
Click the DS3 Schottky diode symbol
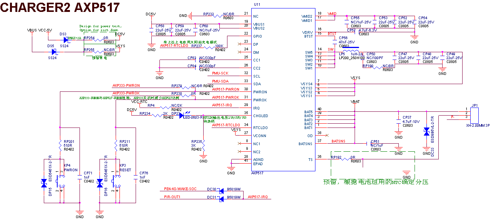pos(66,39)
